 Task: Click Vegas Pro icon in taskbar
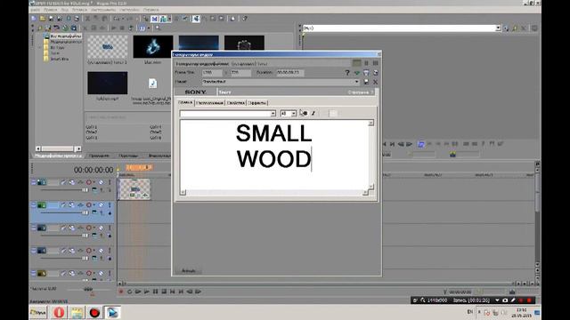112,312
